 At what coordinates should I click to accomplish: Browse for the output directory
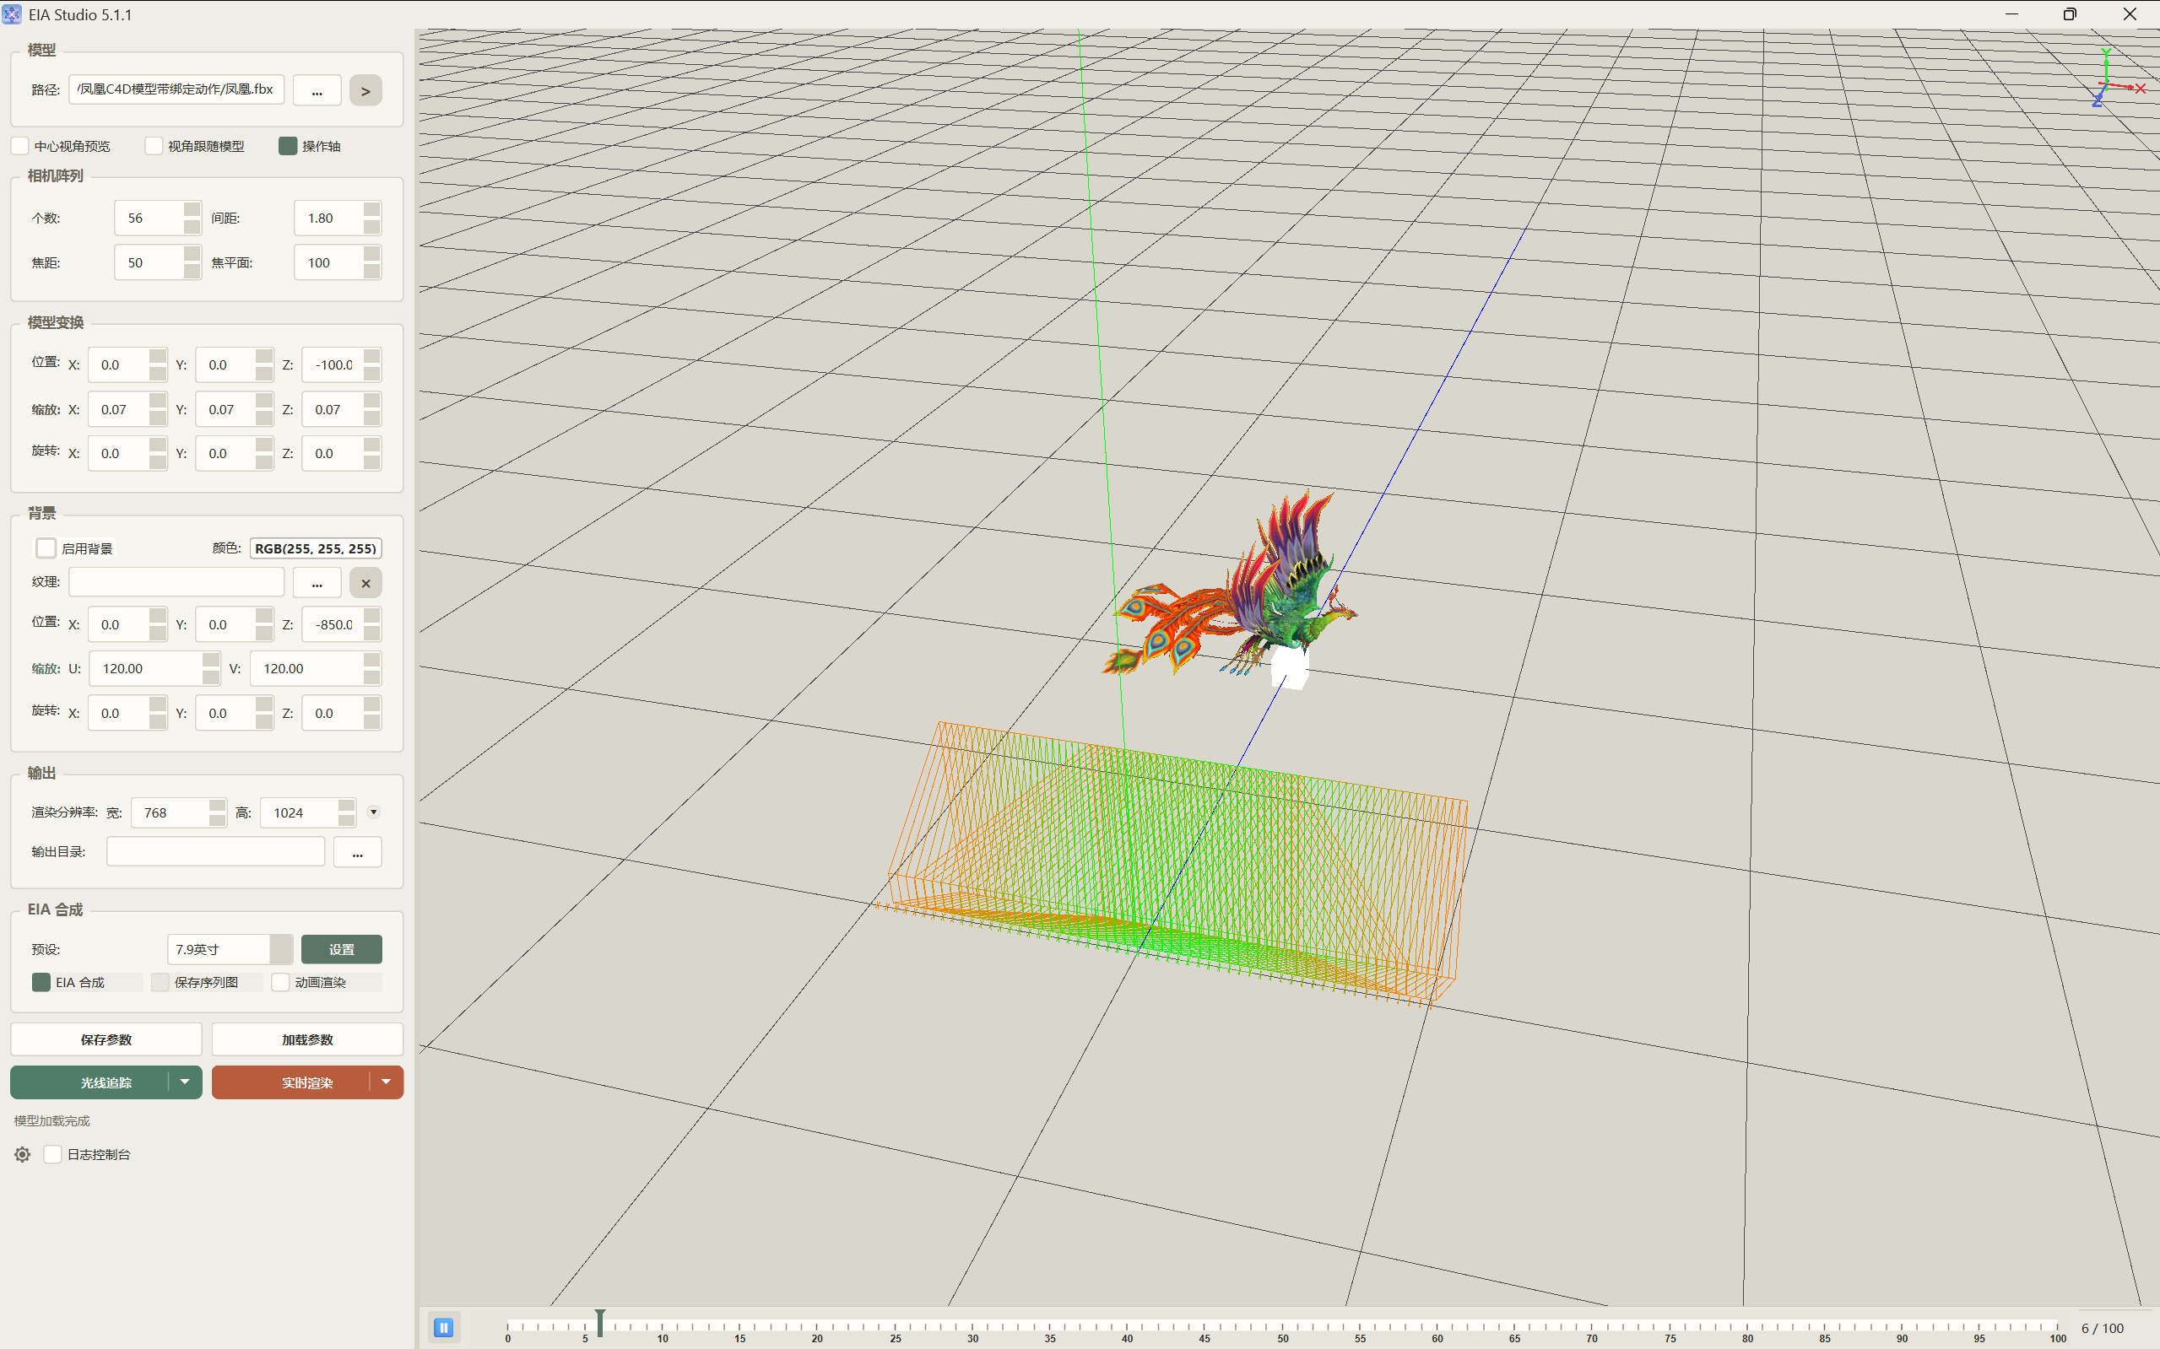pyautogui.click(x=357, y=852)
